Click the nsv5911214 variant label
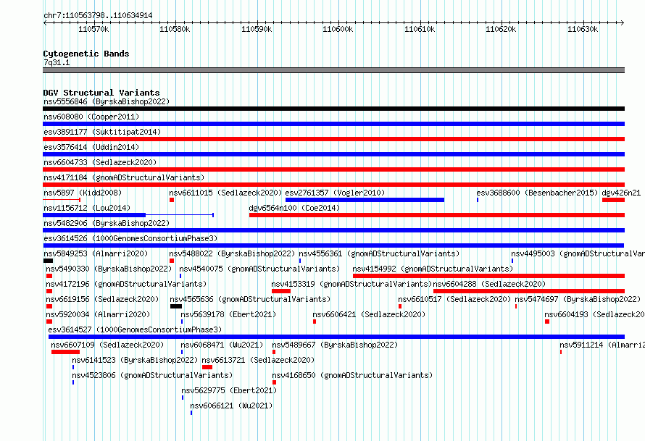The height and width of the screenshot is (441, 645). [602, 345]
